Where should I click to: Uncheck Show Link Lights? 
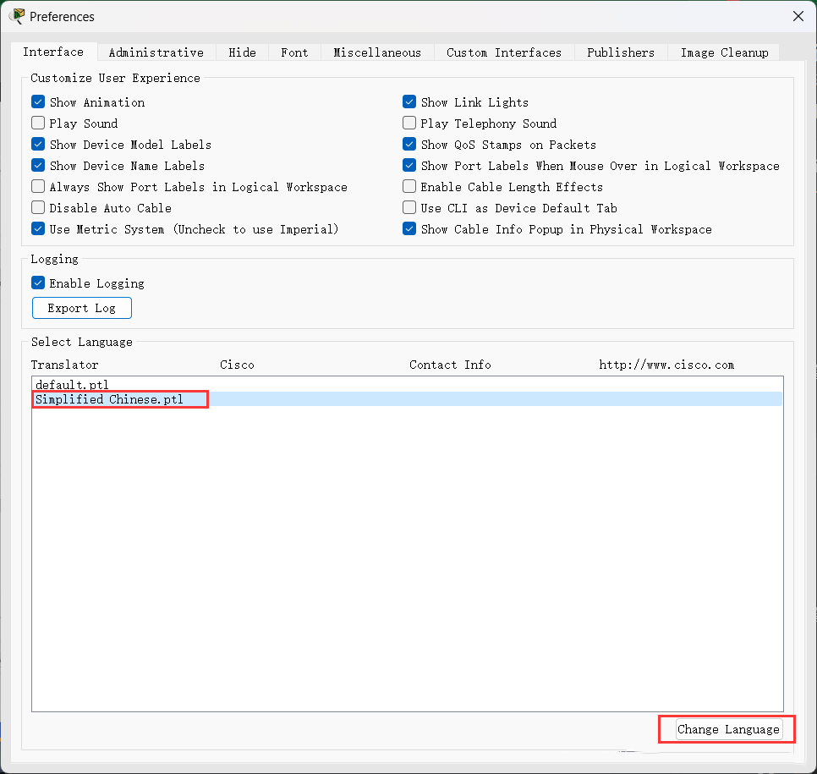coord(409,102)
